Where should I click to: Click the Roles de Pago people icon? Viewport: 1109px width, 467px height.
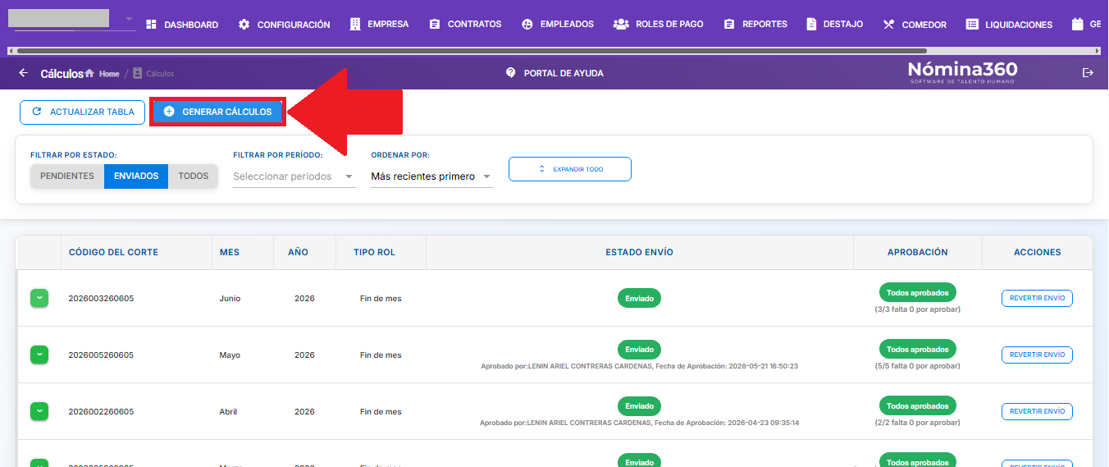click(621, 25)
